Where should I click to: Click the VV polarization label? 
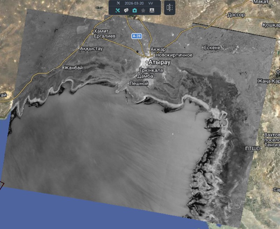(150, 3)
